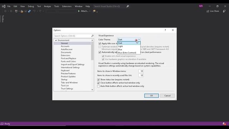Open the Undo history dropdown arrow

click(37, 11)
